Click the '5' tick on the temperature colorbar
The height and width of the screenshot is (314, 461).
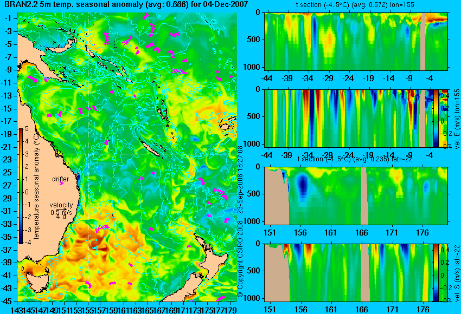point(27,128)
